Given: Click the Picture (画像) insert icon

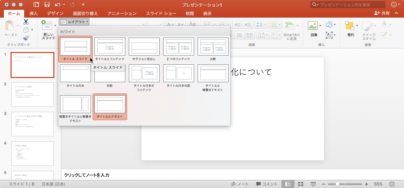Looking at the screenshot, I should (312, 26).
